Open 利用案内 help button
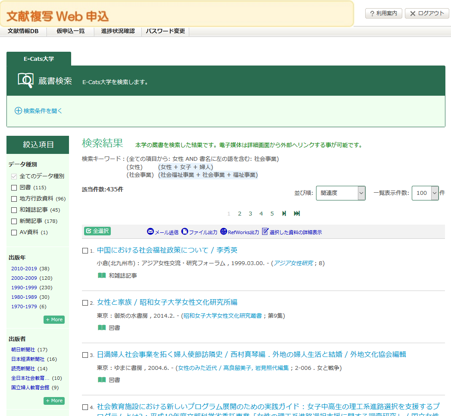Image resolution: width=451 pixels, height=416 pixels. click(x=383, y=13)
